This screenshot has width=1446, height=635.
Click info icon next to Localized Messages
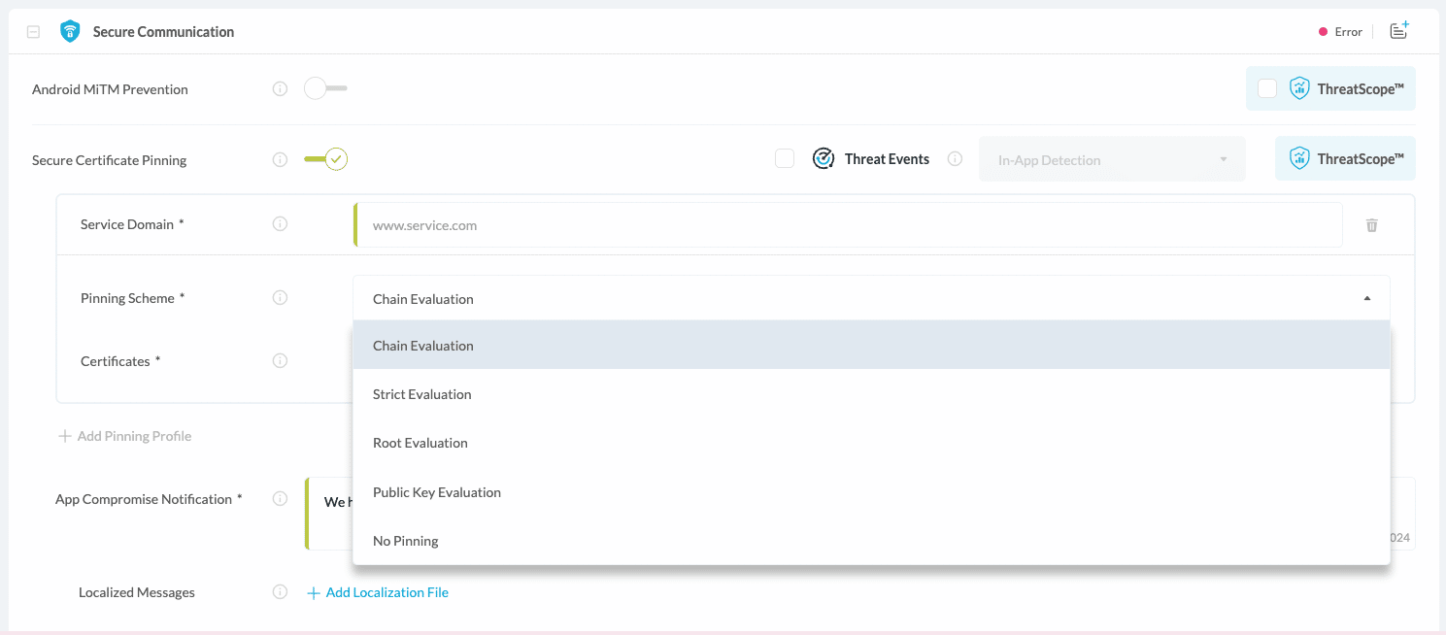[280, 592]
